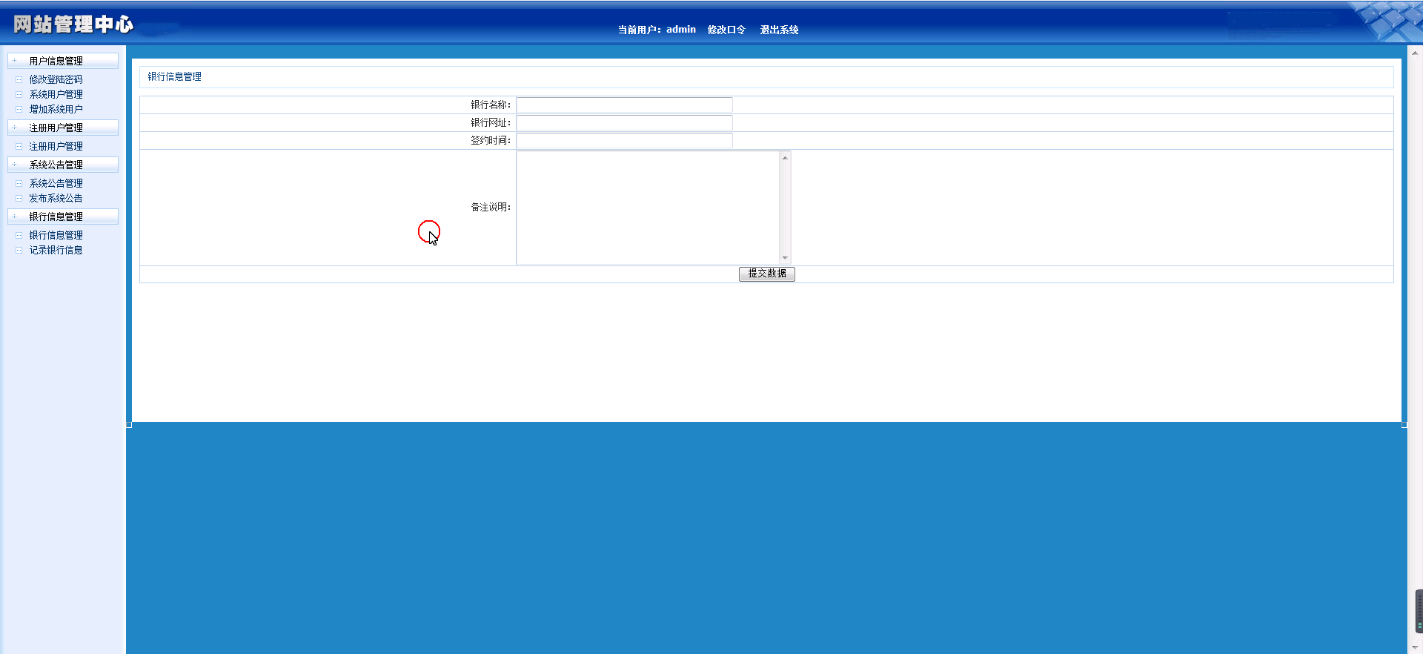1423x654 pixels.
Task: Open 增加系统用户 sidebar link
Action: tap(56, 109)
